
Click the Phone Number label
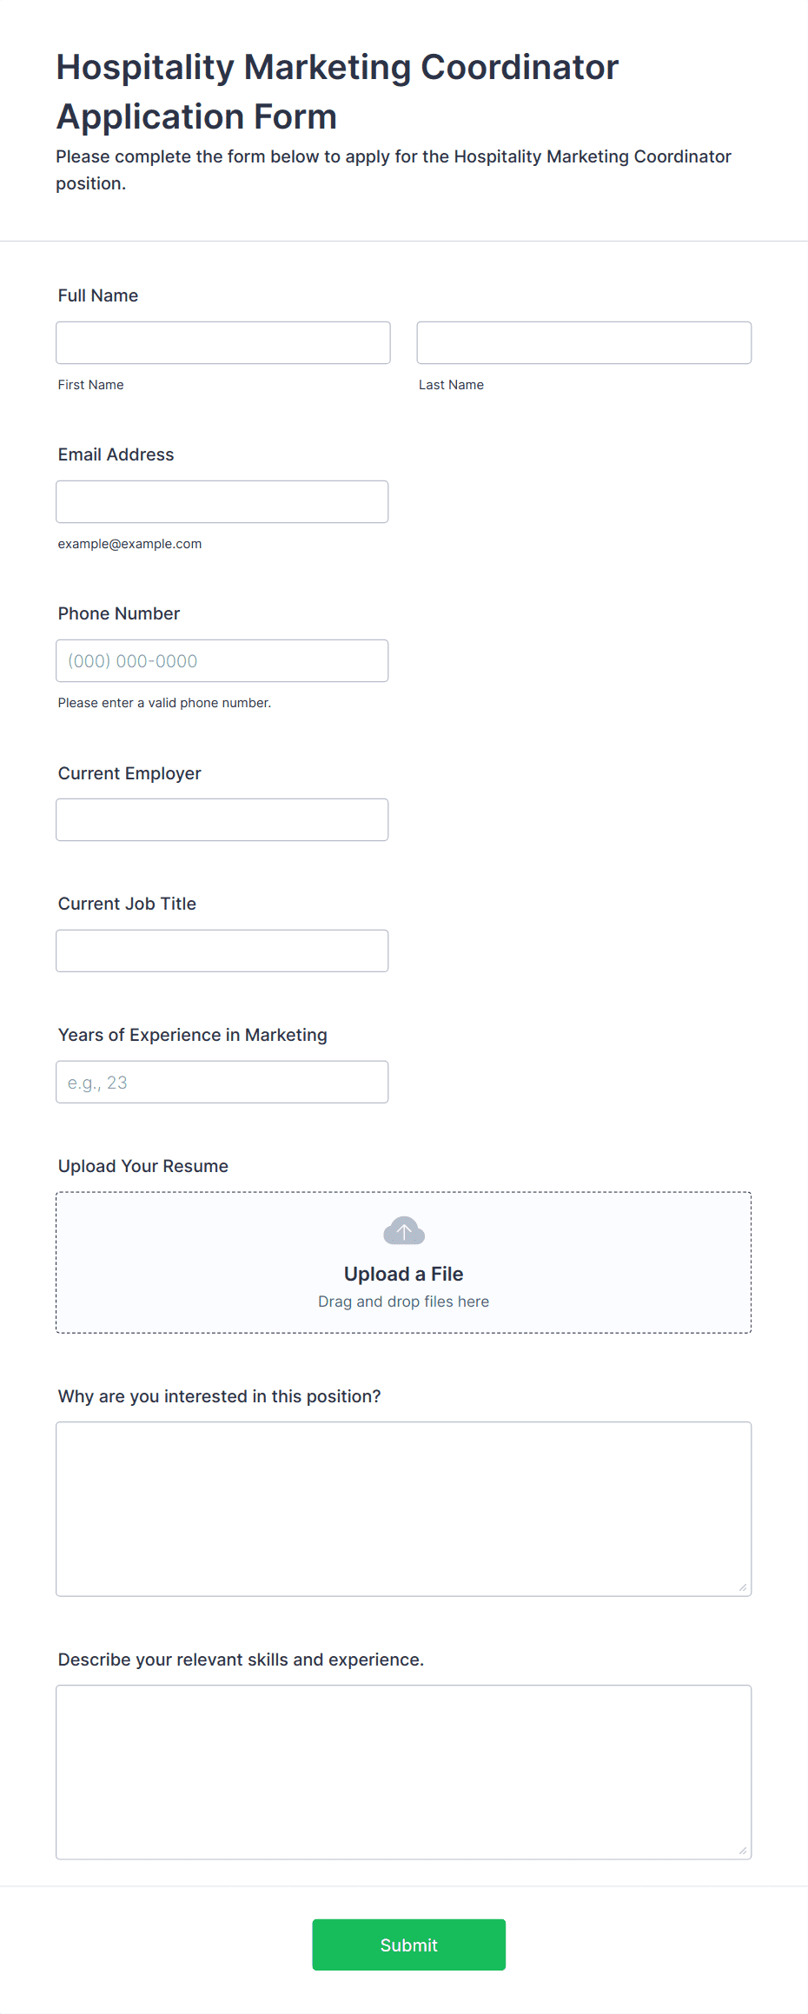point(119,613)
